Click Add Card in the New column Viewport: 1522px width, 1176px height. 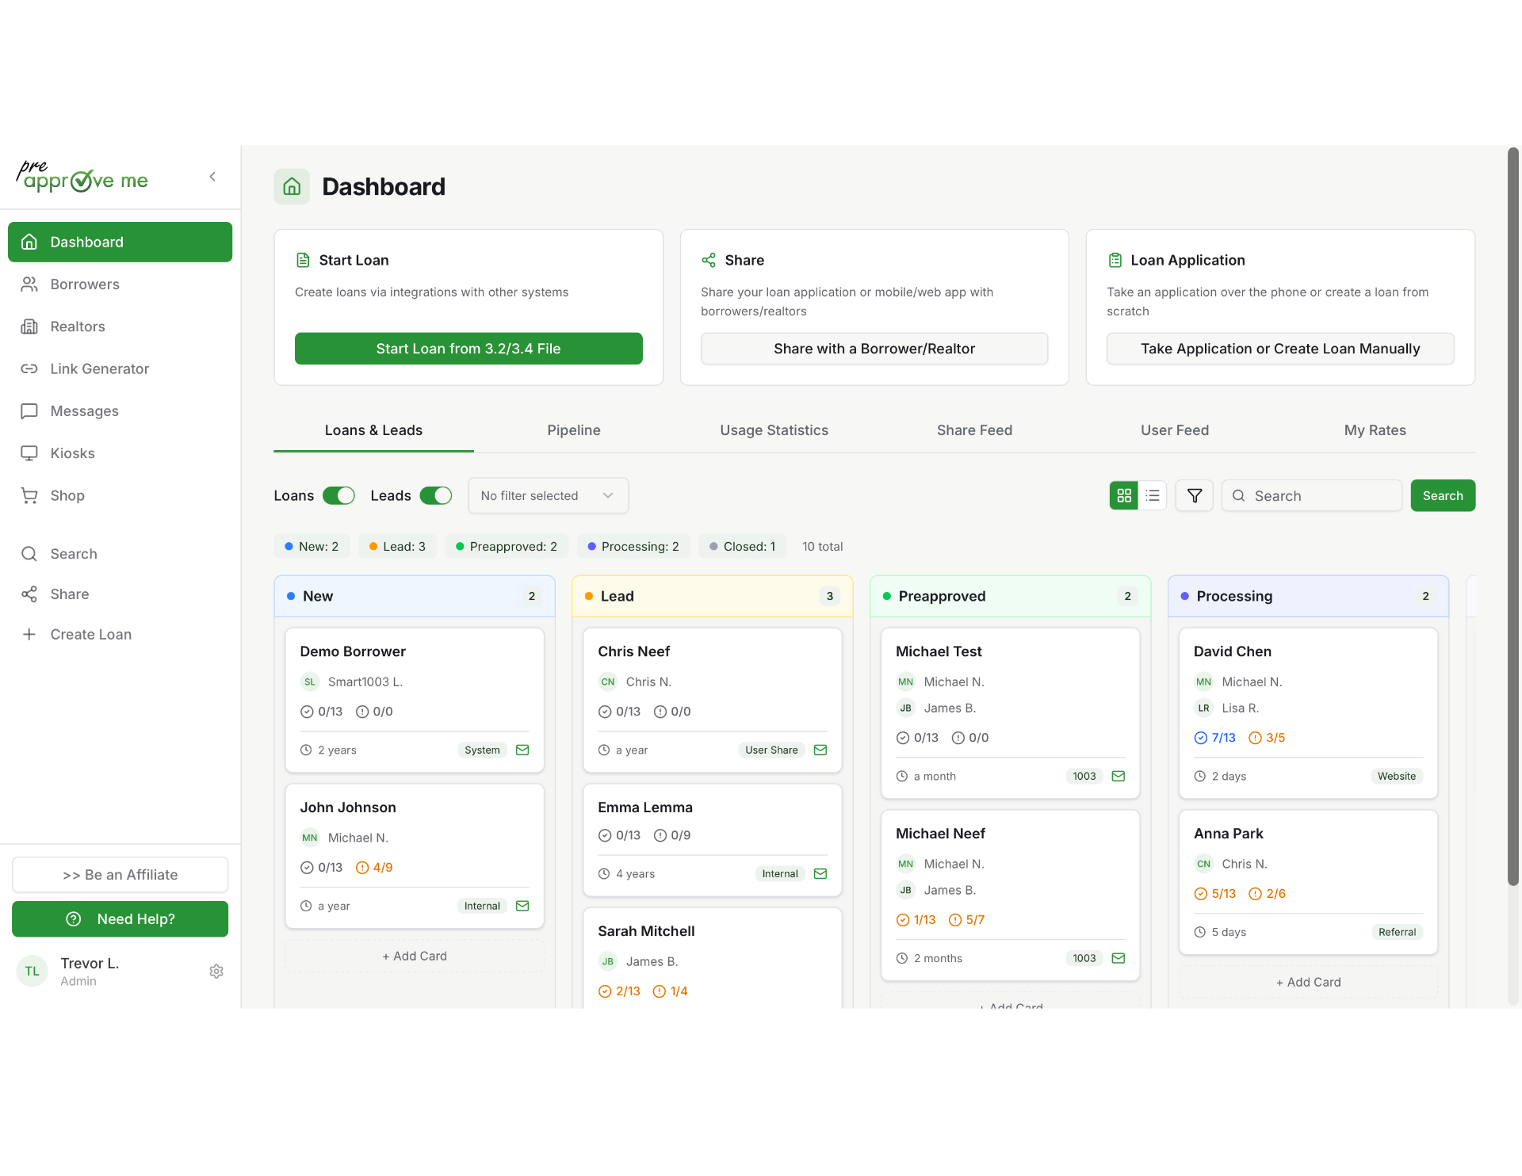pyautogui.click(x=415, y=956)
